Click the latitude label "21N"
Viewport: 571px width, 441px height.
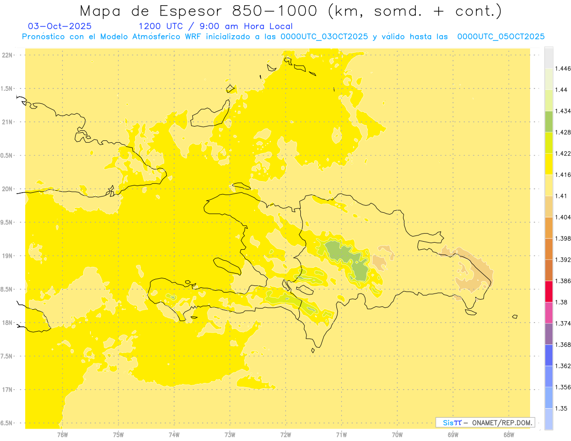click(x=7, y=122)
